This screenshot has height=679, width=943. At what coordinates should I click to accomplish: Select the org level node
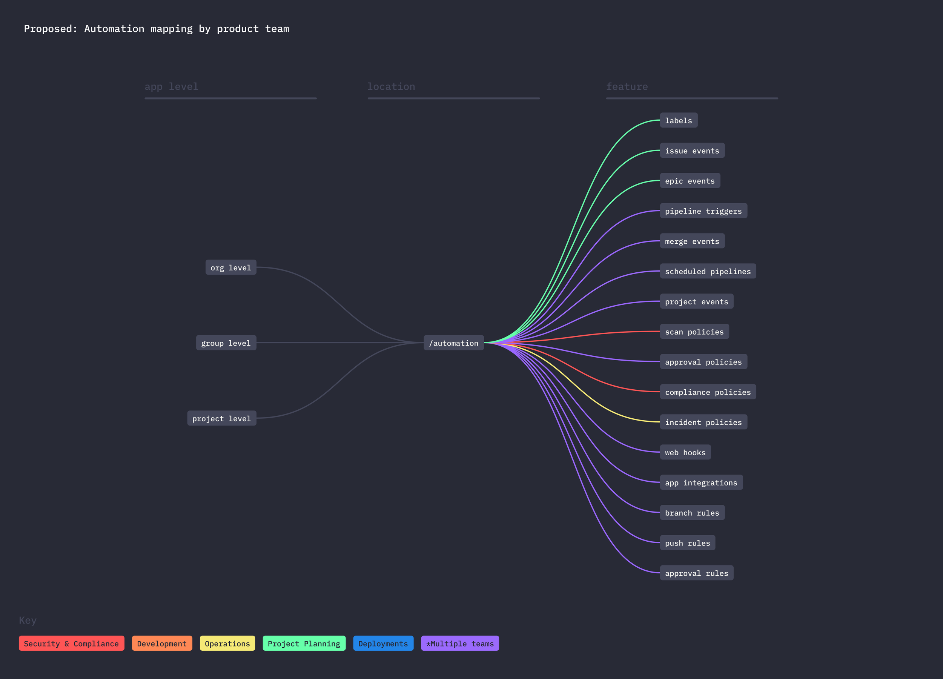[x=231, y=267]
